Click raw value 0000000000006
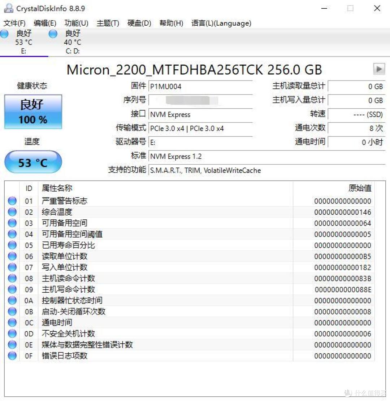Screen dimensions: 390x401 coord(343,334)
